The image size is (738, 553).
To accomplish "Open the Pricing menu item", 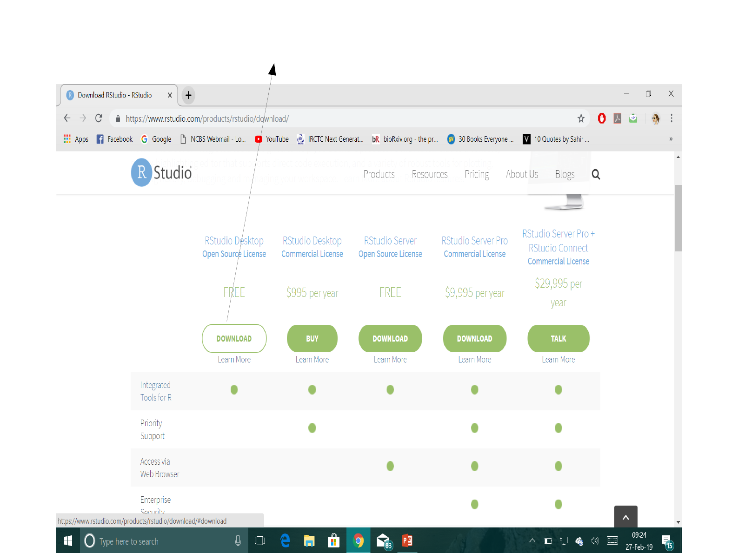I will 477,174.
